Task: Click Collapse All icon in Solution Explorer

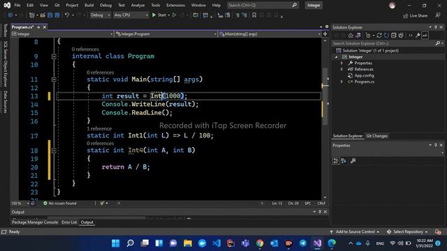Action: 394,36
